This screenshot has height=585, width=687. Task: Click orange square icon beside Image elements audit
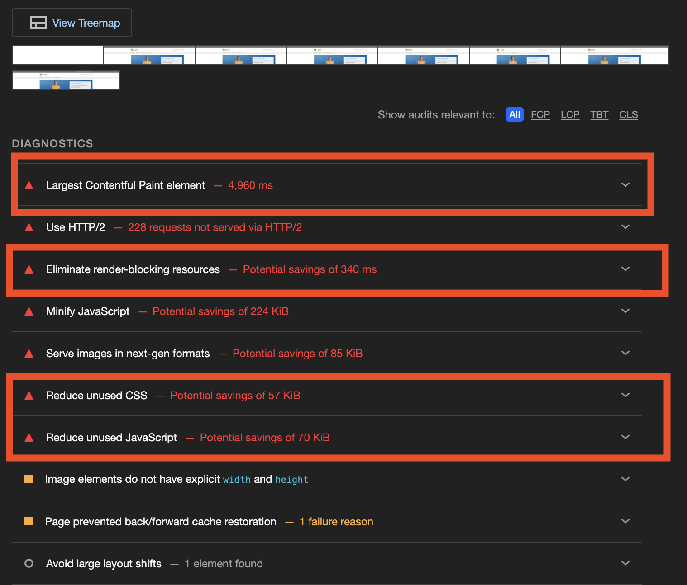click(x=29, y=479)
